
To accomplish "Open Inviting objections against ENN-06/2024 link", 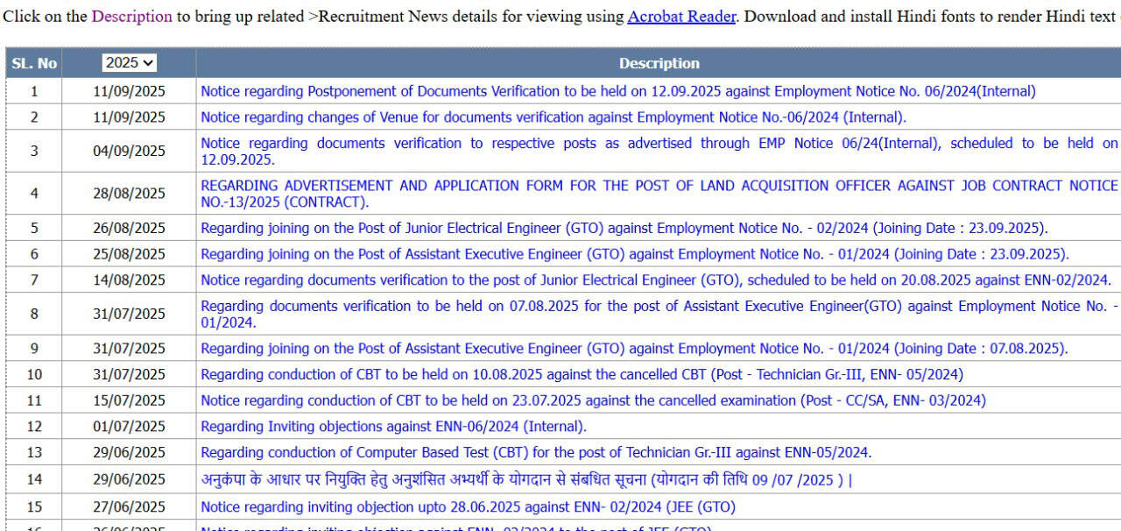I will [394, 428].
